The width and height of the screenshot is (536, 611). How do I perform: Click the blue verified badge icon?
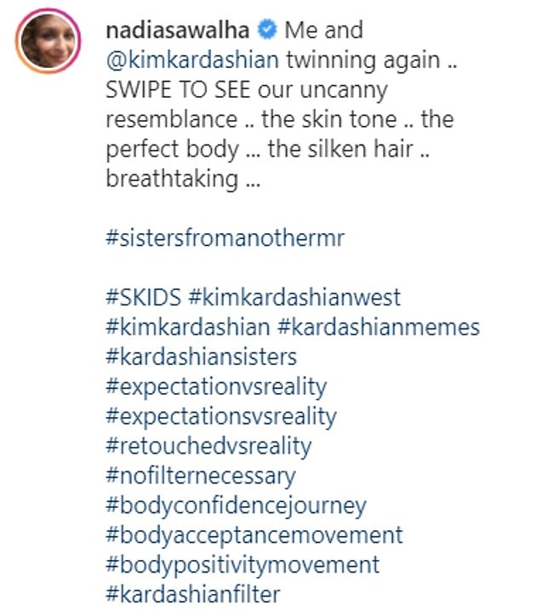(267, 31)
